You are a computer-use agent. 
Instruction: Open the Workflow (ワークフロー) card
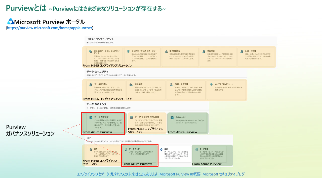click(x=212, y=155)
